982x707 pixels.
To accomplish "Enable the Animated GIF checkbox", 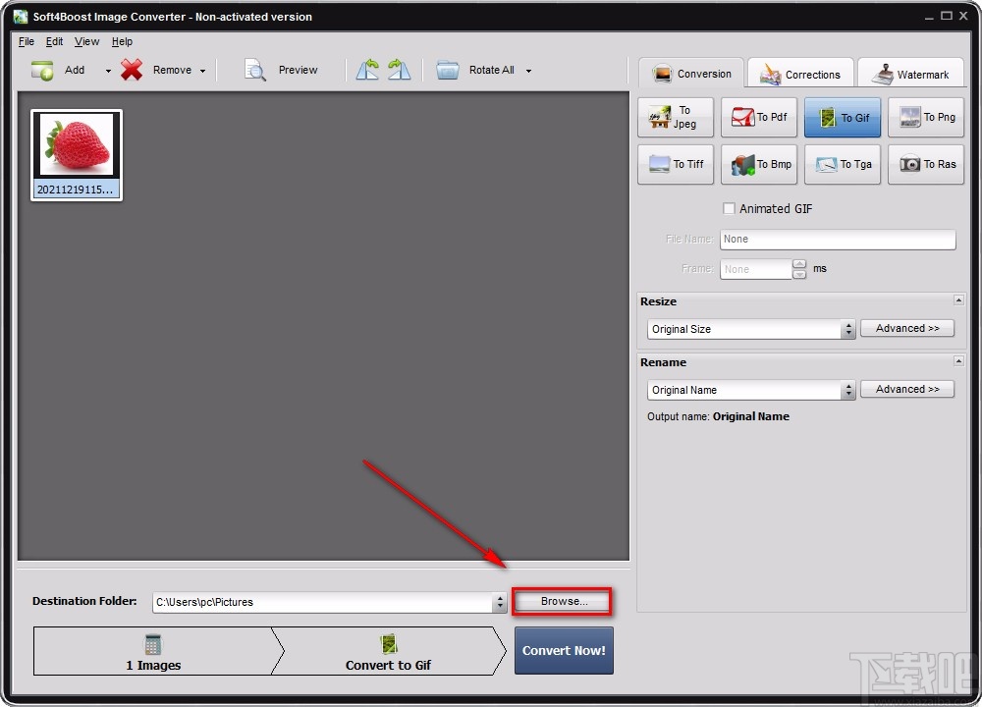I will 729,208.
